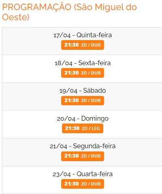Click the Oeste) text in the heading
The height and width of the screenshot is (194, 162).
(16, 17)
